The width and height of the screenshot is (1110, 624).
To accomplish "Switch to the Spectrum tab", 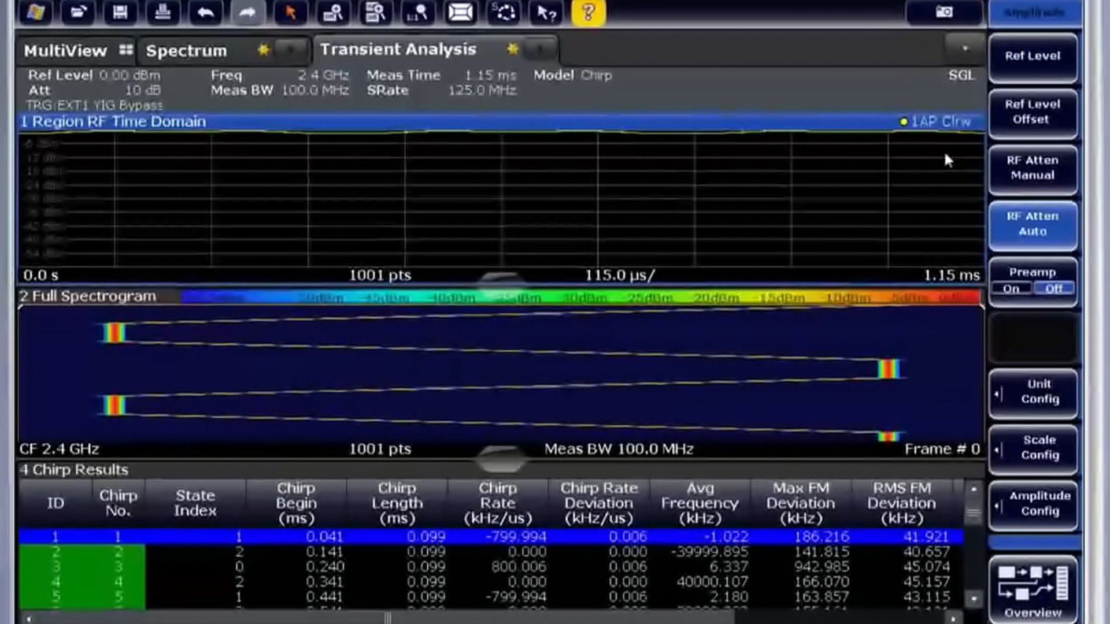I will [x=186, y=51].
